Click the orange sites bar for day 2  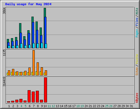click(13, 72)
